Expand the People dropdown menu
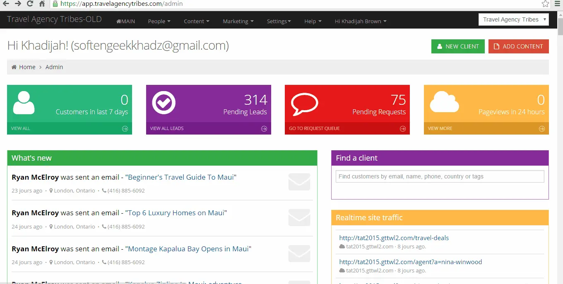The image size is (563, 284). pyautogui.click(x=159, y=21)
